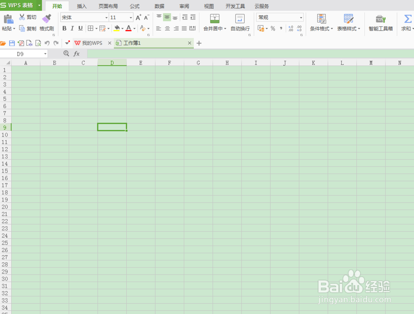Center text horizontally
The height and width of the screenshot is (314, 414).
coord(167,28)
